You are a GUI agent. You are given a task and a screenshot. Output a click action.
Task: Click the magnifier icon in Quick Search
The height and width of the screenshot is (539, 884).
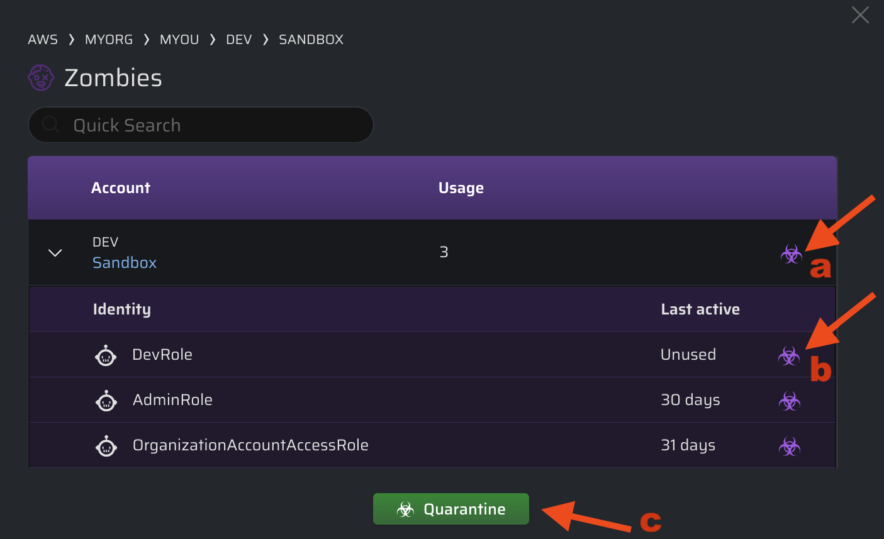(50, 125)
